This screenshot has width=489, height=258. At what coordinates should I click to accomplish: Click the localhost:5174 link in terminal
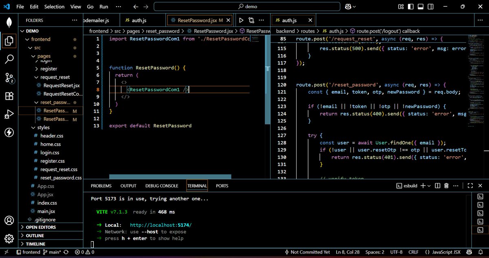(161, 225)
